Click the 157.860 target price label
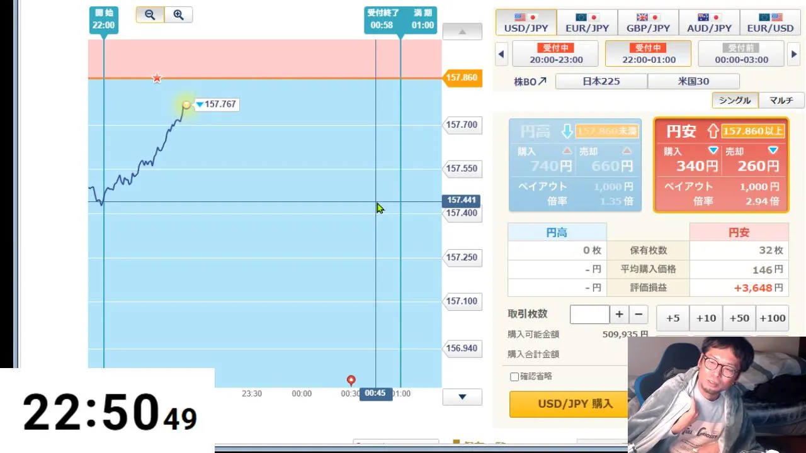Image resolution: width=806 pixels, height=453 pixels. point(462,77)
